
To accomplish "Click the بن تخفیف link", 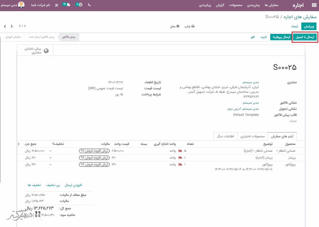I will (53, 185).
